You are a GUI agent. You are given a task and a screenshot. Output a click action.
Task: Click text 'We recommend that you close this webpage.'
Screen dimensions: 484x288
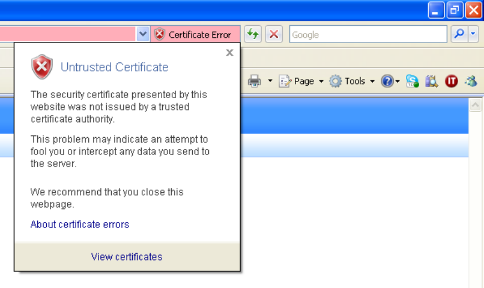[x=107, y=198]
